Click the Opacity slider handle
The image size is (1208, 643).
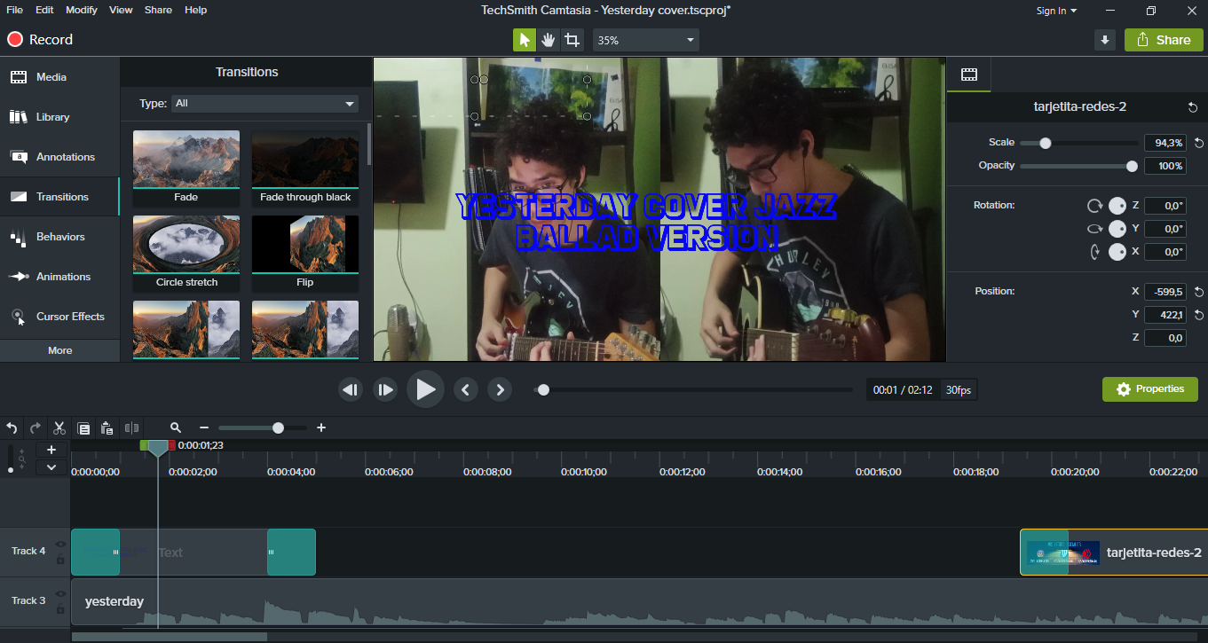(1132, 166)
